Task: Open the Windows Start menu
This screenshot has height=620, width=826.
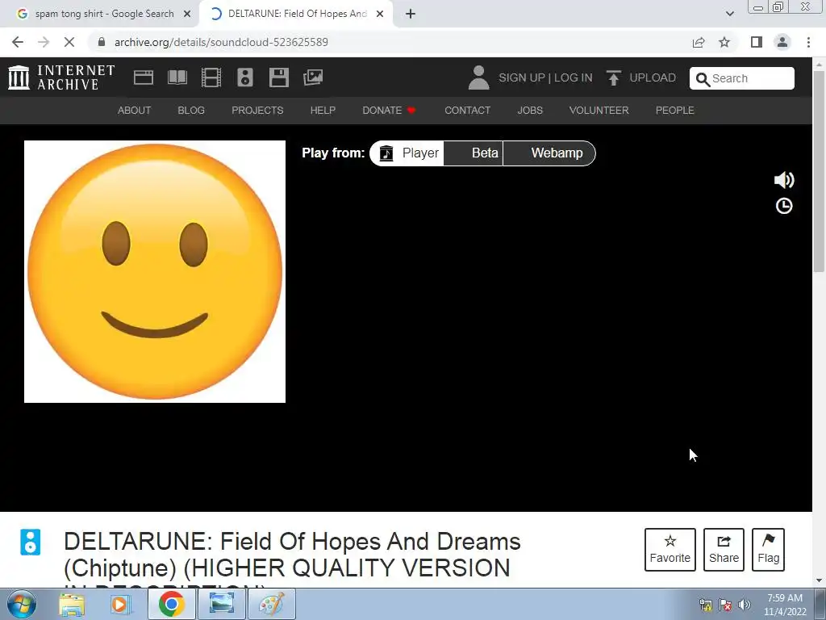Action: coord(21,604)
